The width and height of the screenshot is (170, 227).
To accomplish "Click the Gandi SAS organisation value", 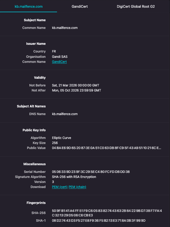I will pyautogui.click(x=60, y=57).
